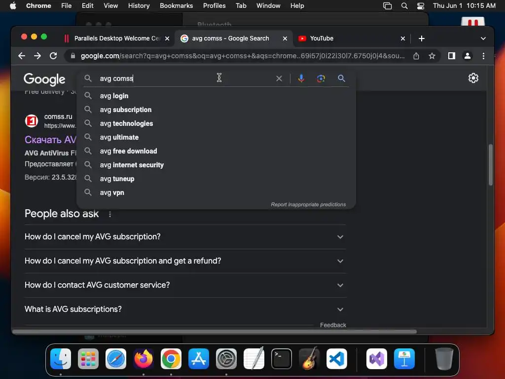This screenshot has height=379, width=505.
Task: Reload the Google search page
Action: (x=53, y=56)
